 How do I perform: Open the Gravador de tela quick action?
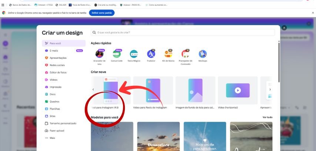[x=99, y=54]
